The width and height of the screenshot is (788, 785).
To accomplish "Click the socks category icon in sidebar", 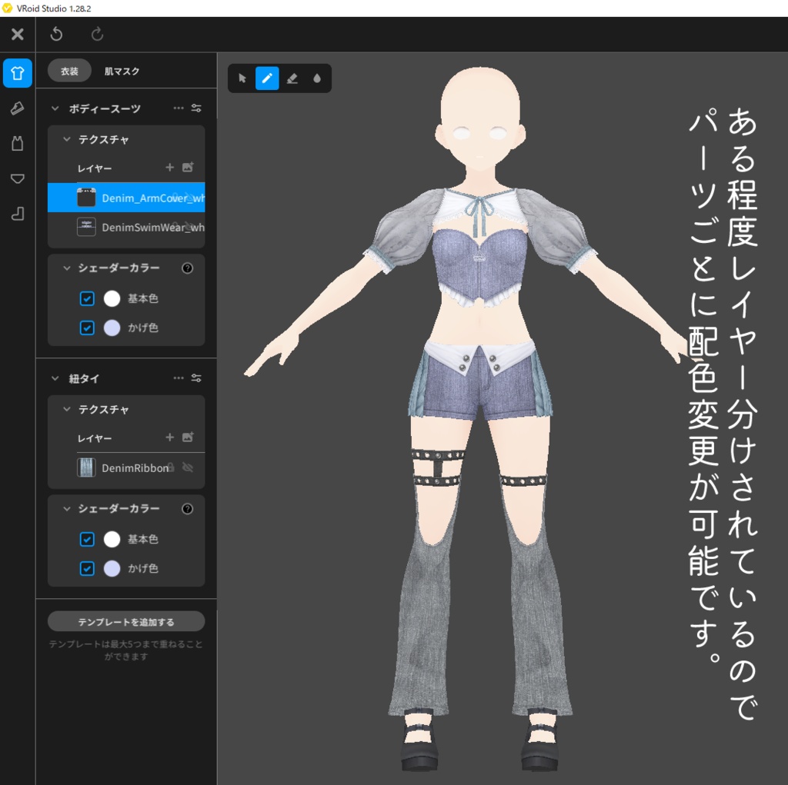I will tap(17, 215).
